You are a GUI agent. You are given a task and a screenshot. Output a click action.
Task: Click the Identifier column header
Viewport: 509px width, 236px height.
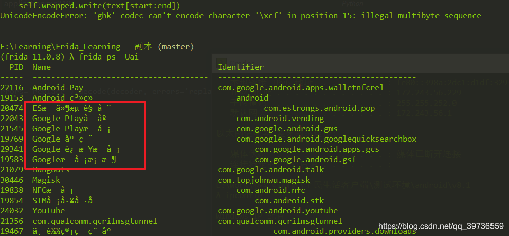coord(241,67)
